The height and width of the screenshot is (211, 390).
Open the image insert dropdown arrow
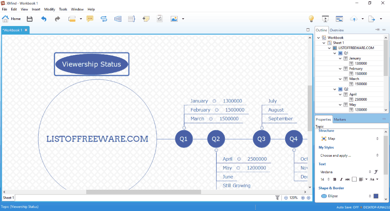point(183,19)
